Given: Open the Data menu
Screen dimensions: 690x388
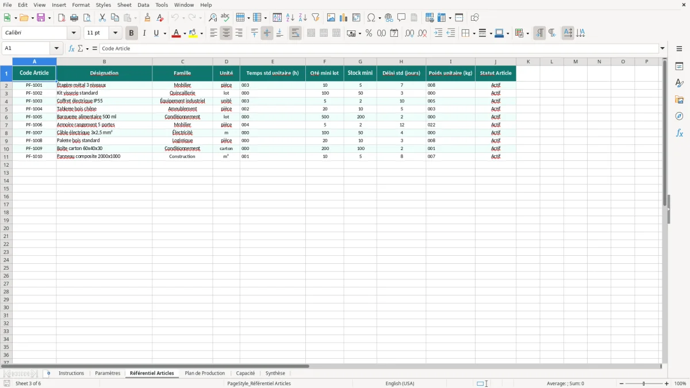Looking at the screenshot, I should (143, 5).
